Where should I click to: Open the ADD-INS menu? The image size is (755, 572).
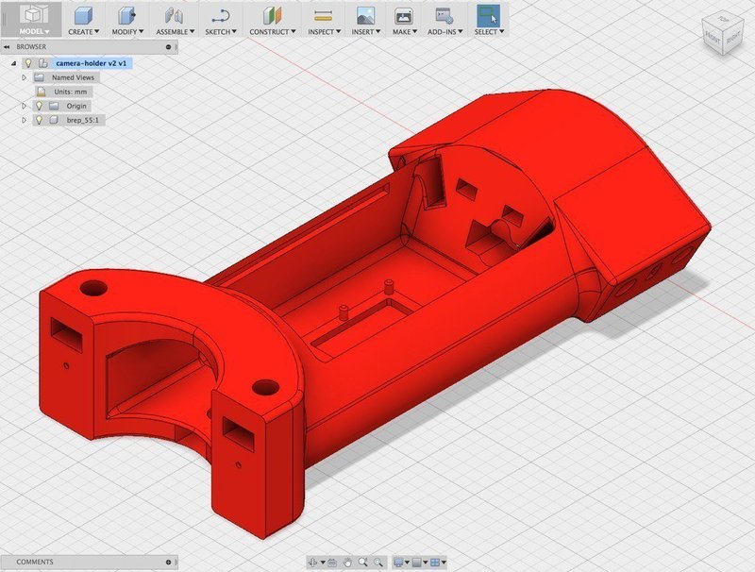point(445,32)
